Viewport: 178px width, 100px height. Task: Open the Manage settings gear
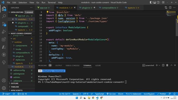4,88
